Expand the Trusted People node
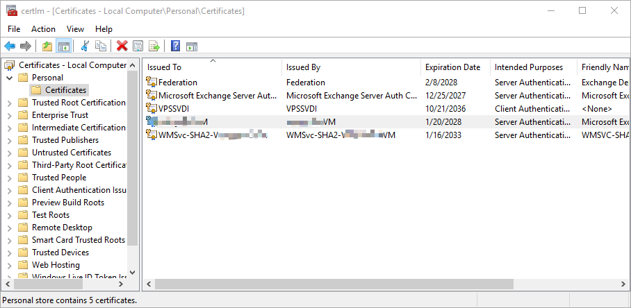 tap(9, 178)
